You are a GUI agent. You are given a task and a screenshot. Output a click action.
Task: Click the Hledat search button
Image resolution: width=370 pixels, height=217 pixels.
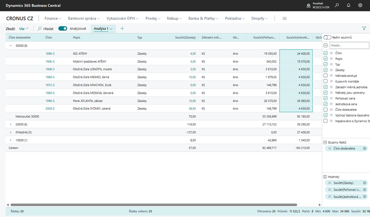pyautogui.click(x=46, y=29)
